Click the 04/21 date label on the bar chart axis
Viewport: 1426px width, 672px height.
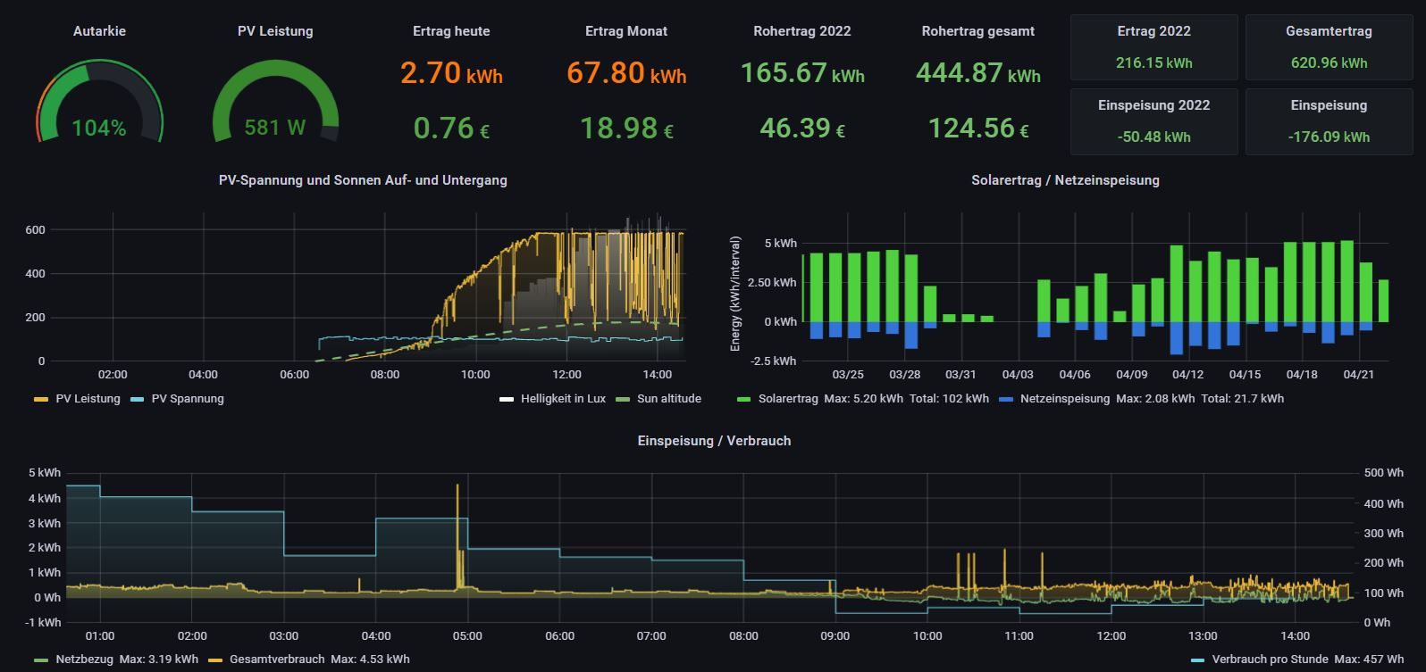[x=1358, y=375]
